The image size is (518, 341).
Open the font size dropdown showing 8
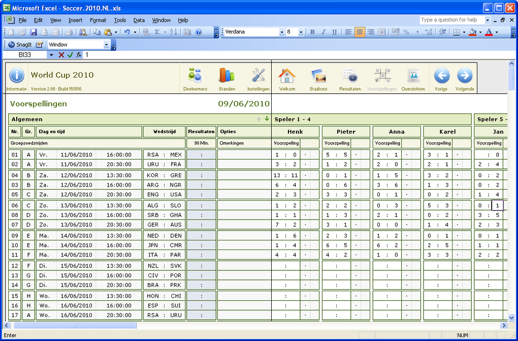pyautogui.click(x=301, y=32)
